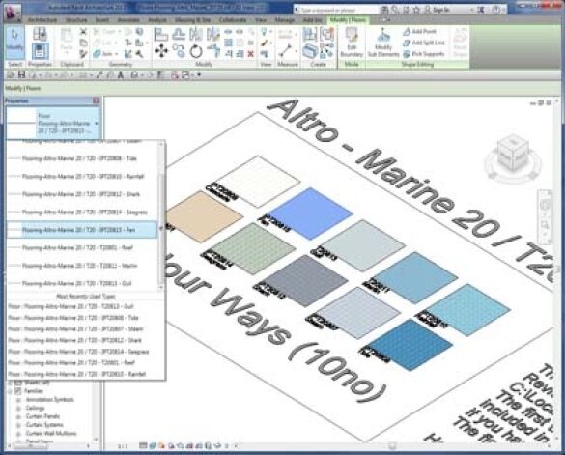The image size is (565, 455).
Task: Expand the Ceilings node in Project Browser
Action: 18,408
